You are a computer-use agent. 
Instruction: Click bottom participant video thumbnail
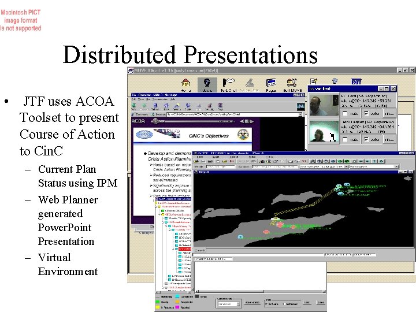click(x=324, y=131)
